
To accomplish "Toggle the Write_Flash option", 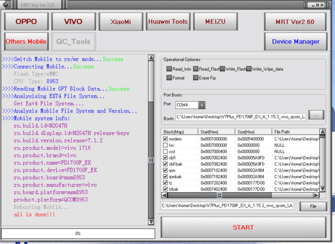I will (222, 69).
